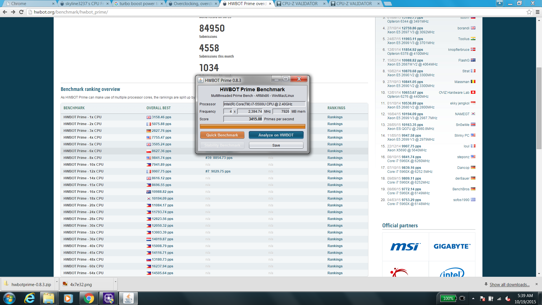Click Analyze on HWBOT button

point(276,135)
